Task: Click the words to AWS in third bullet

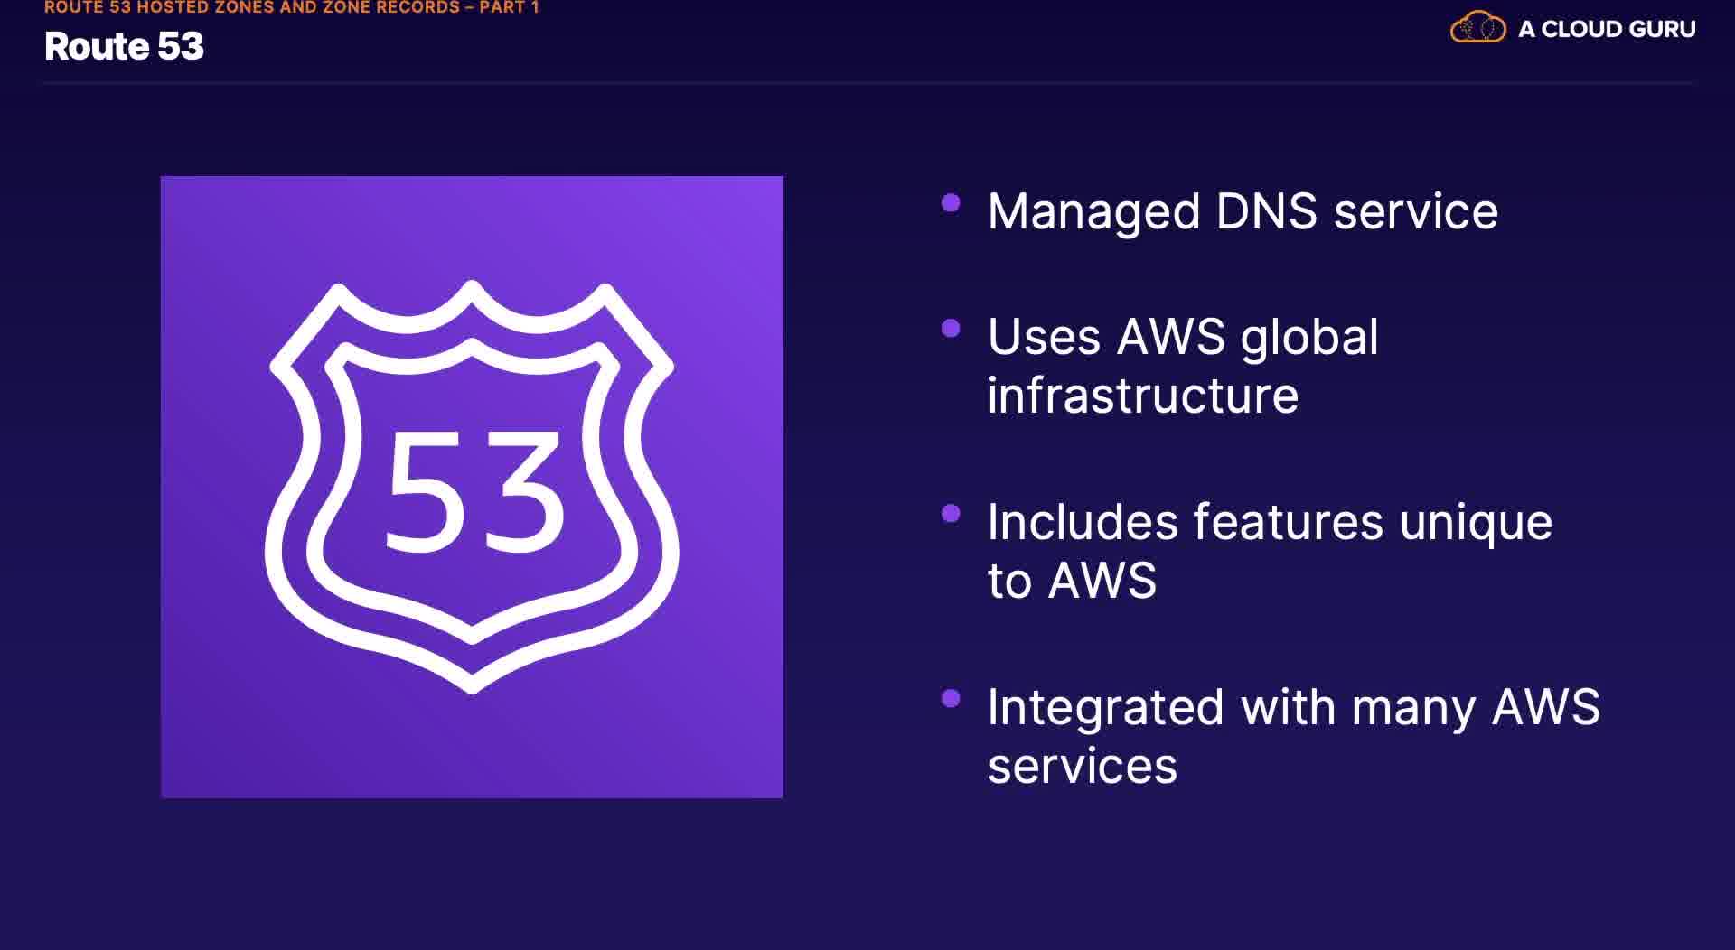Action: click(x=1072, y=581)
